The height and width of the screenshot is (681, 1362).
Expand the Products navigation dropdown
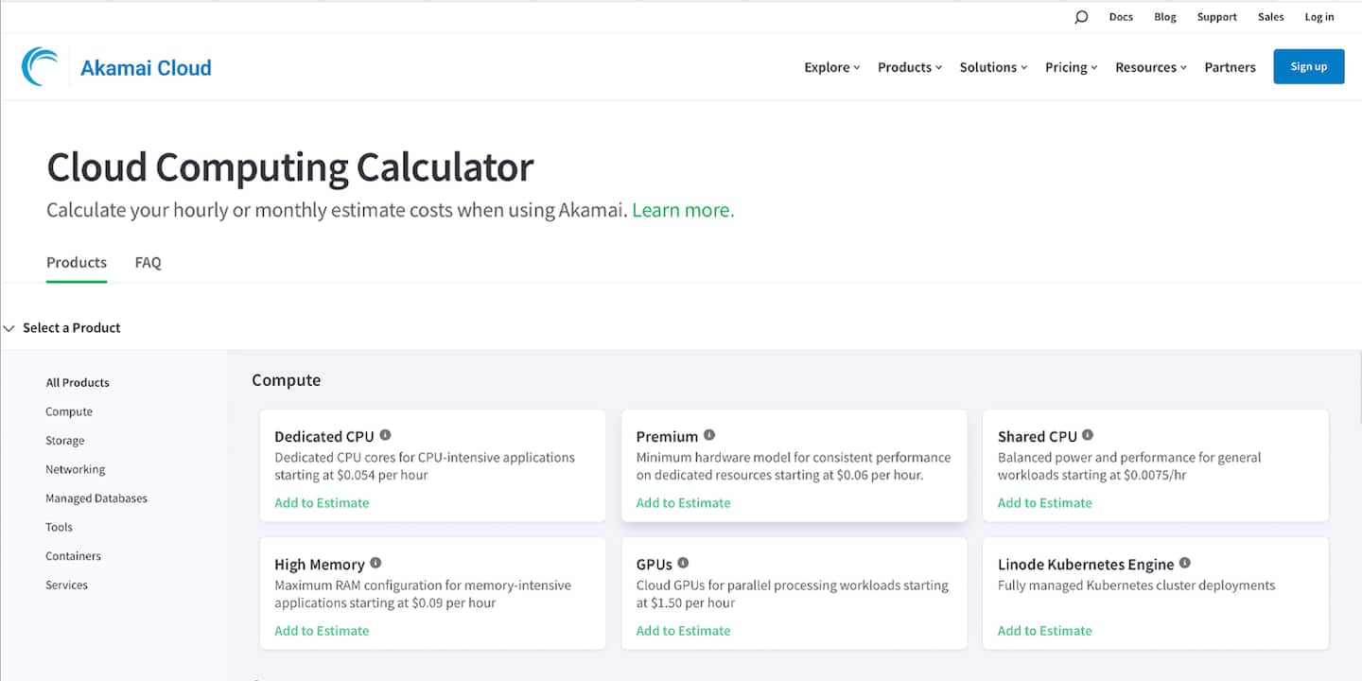point(910,67)
